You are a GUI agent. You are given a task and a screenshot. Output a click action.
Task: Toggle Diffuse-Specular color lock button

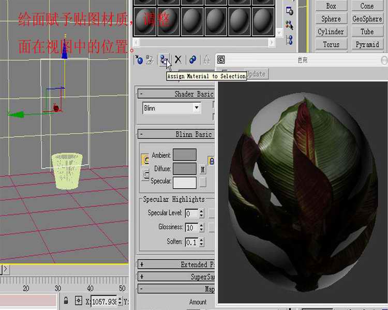coord(145,176)
